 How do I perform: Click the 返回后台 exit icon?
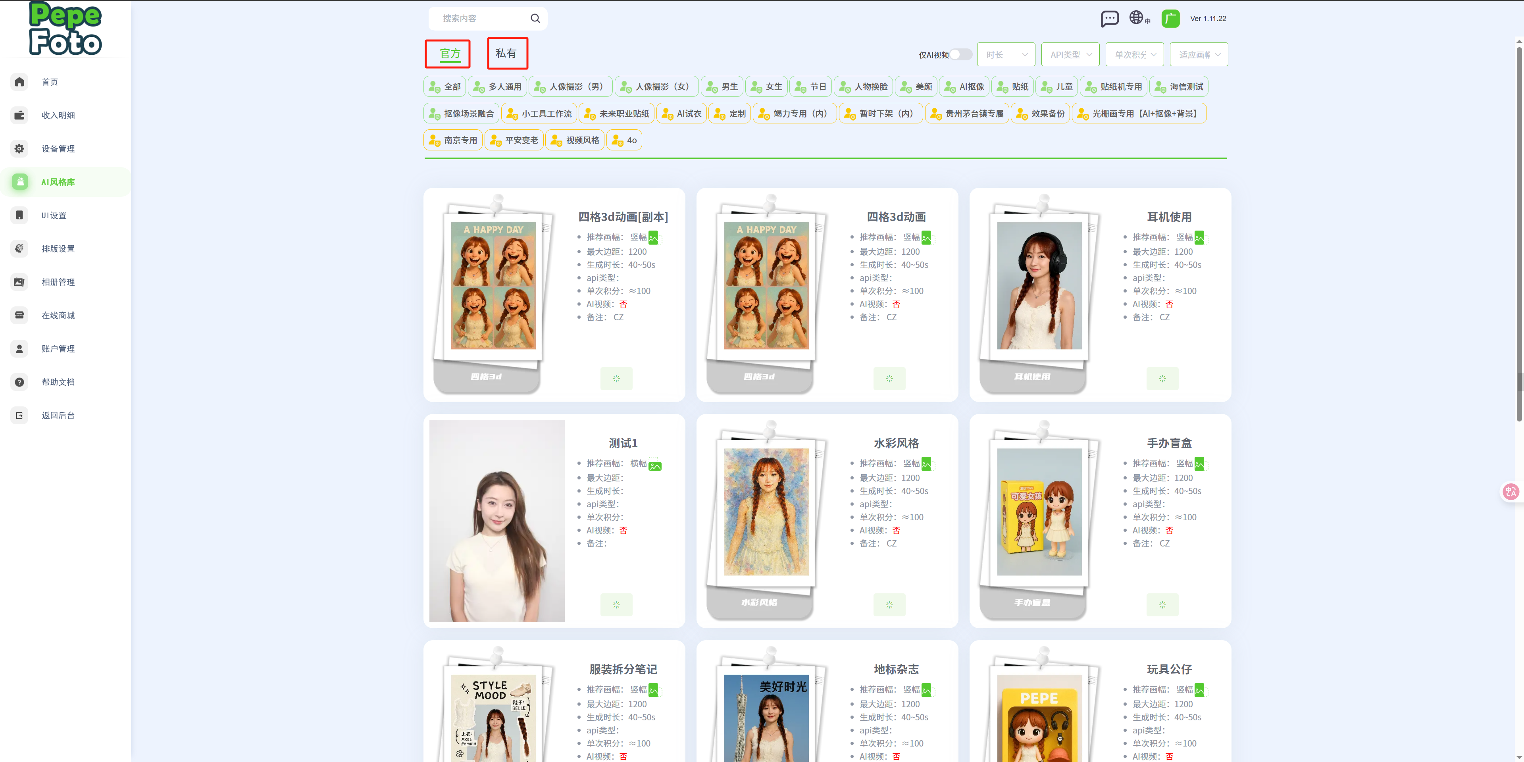point(19,415)
